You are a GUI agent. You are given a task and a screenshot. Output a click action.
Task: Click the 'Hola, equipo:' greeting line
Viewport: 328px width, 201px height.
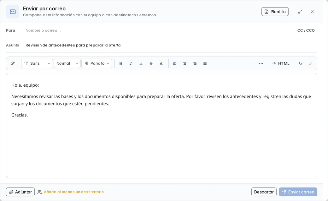tap(25, 85)
